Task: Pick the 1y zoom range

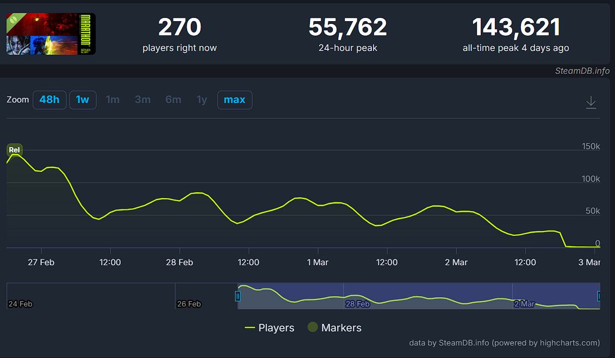Action: click(x=202, y=100)
